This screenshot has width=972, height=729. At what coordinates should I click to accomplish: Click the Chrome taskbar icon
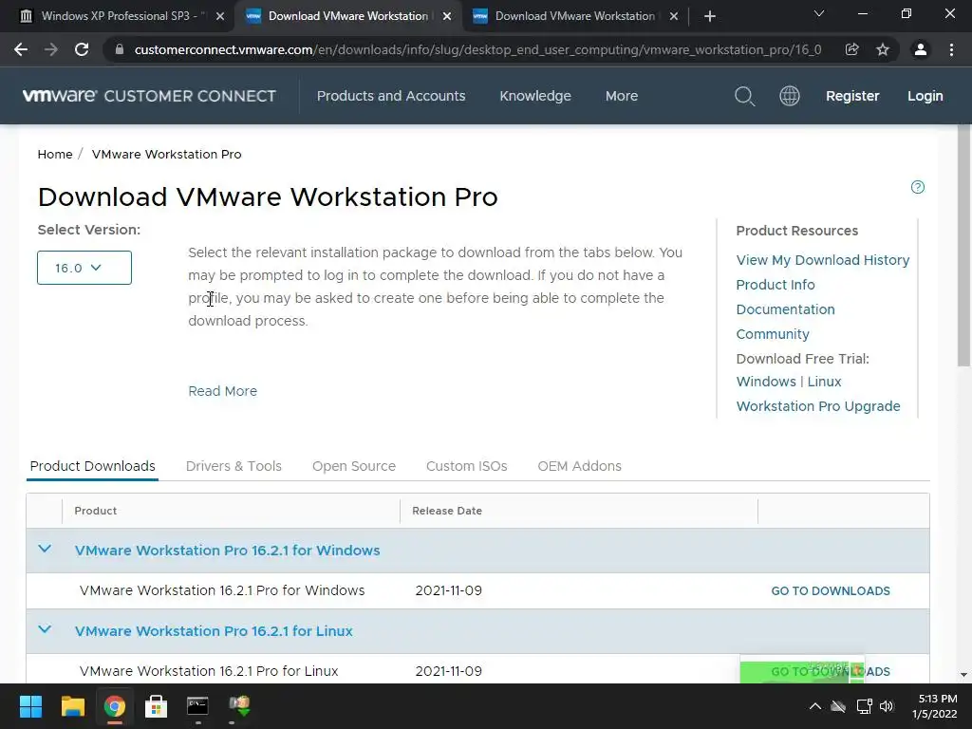[x=114, y=706]
